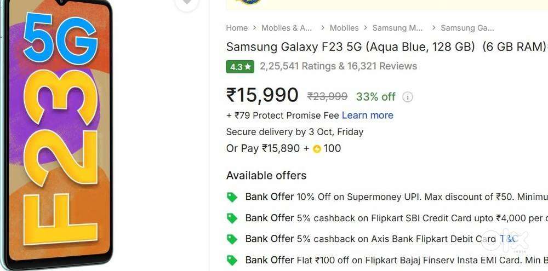Viewport: 548px width, 271px height.
Task: Click the wishlist heart icon above the phone
Action: 187,3
